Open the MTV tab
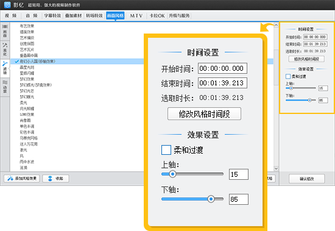The image size is (335, 231). tap(136, 16)
